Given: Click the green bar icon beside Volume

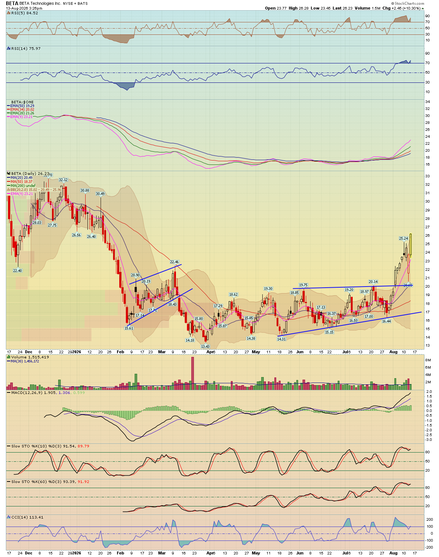Looking at the screenshot, I should (x=8, y=357).
